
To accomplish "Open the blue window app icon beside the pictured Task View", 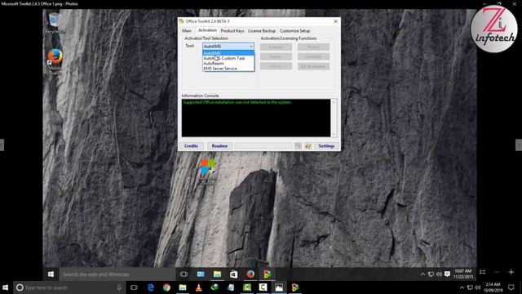I will click(201, 274).
